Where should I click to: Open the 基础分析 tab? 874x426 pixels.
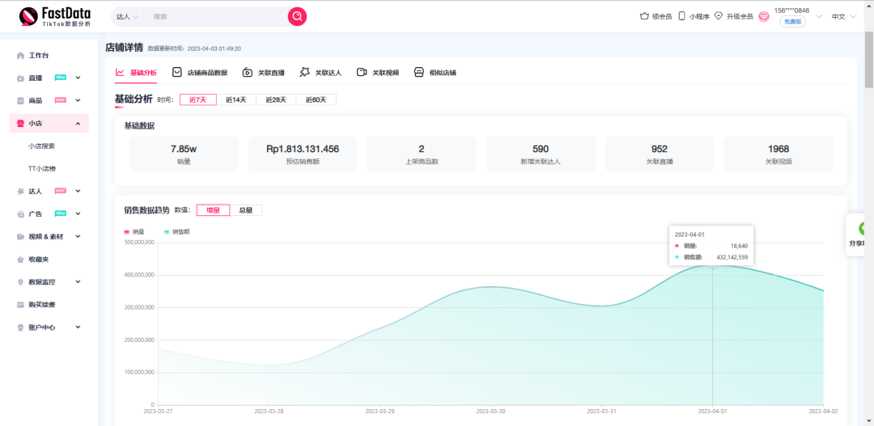pos(136,73)
